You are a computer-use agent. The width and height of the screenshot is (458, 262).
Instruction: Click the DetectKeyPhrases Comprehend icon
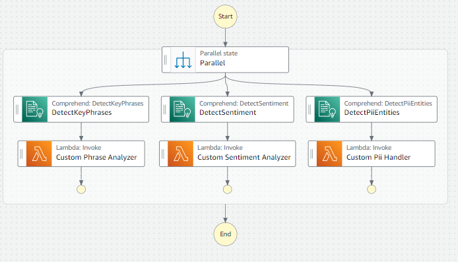pos(35,110)
